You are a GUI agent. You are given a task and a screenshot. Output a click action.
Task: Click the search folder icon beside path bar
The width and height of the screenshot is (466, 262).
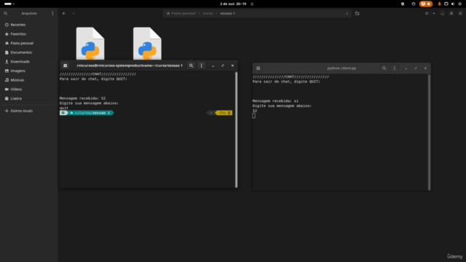coord(358,13)
